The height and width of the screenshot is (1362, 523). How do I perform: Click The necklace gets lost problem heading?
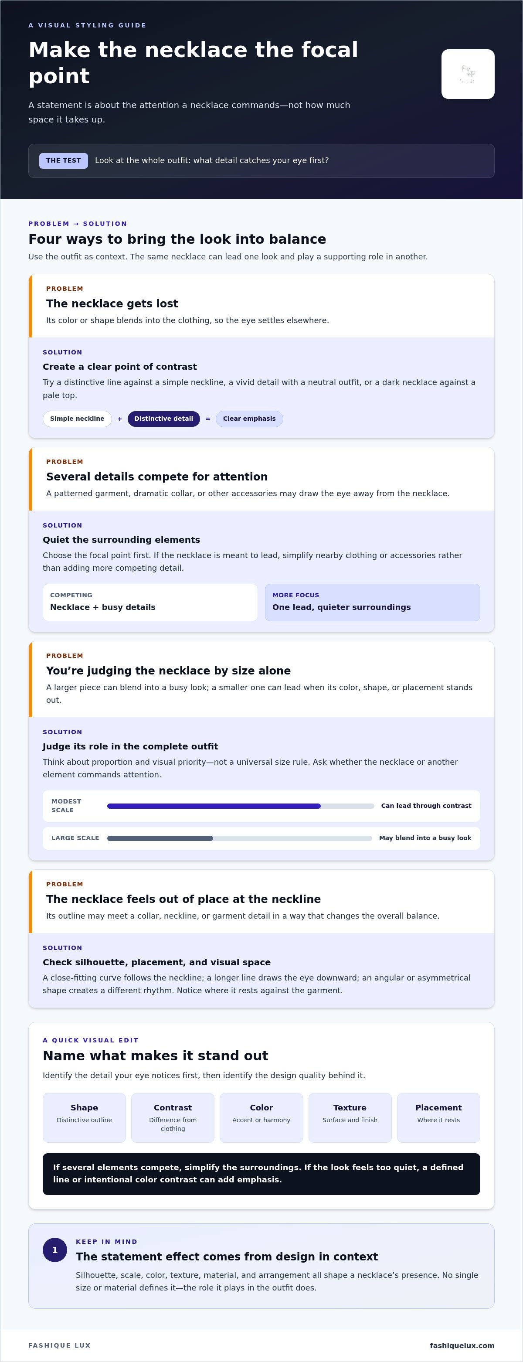112,303
